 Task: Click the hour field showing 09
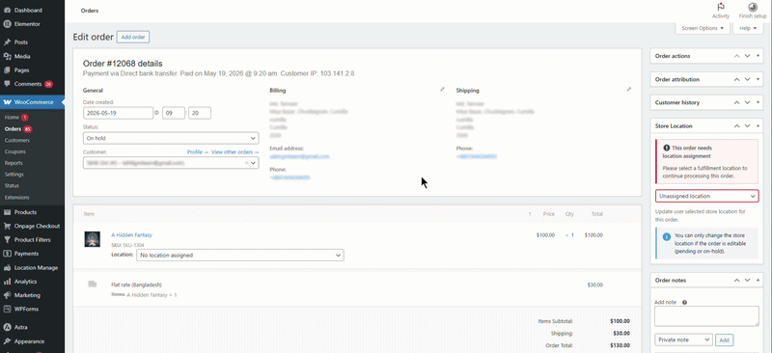click(x=174, y=113)
